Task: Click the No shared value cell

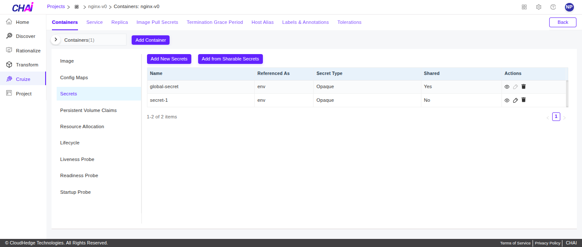Action: 461,100
